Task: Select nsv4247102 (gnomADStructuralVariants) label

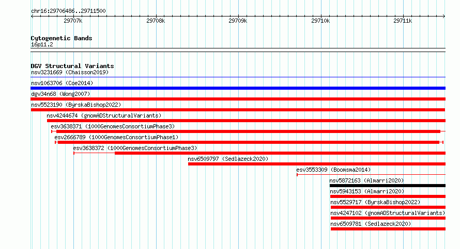Action: (388, 213)
